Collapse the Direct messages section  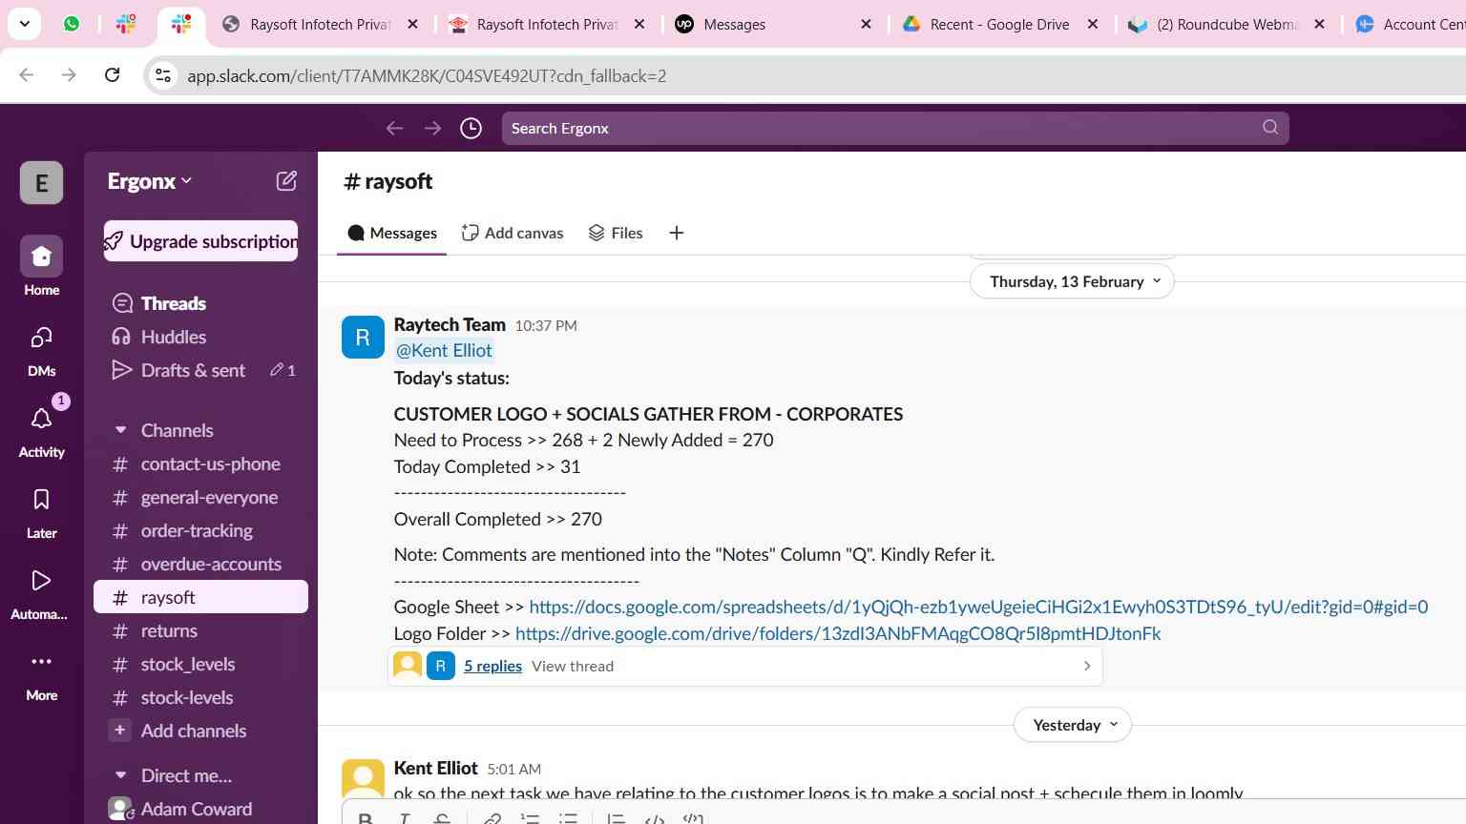[120, 775]
